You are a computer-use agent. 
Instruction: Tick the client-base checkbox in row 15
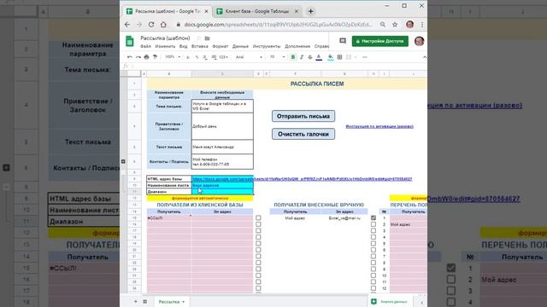coord(258,218)
